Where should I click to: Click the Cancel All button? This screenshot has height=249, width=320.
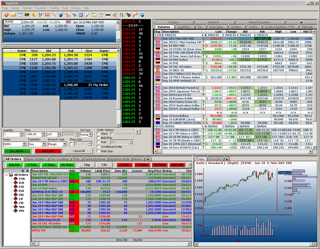(x=79, y=151)
